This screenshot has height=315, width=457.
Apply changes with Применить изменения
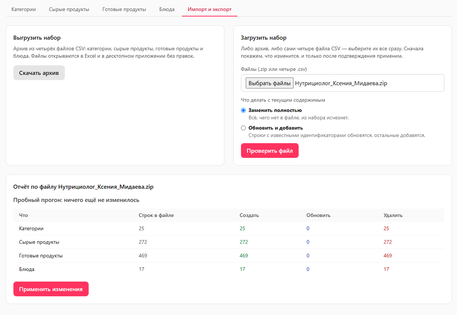click(51, 289)
